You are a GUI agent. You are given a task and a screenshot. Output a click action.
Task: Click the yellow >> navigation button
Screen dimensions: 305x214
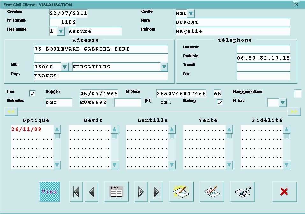pyautogui.click(x=294, y=111)
